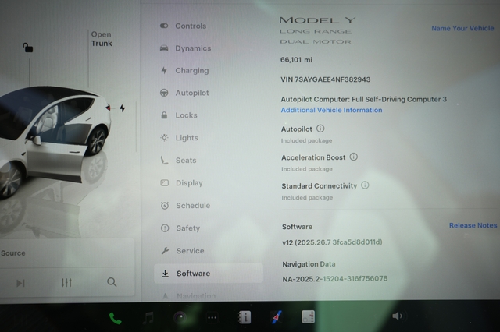
Task: Open the Safety settings
Action: (x=180, y=228)
